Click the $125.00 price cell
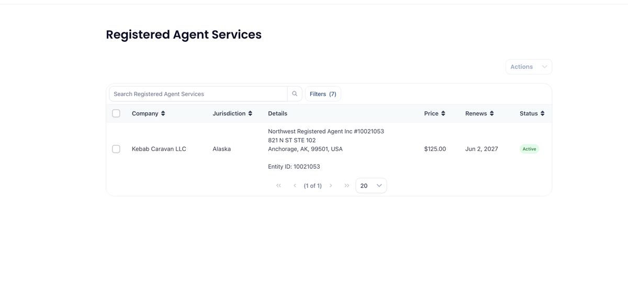 (435, 149)
